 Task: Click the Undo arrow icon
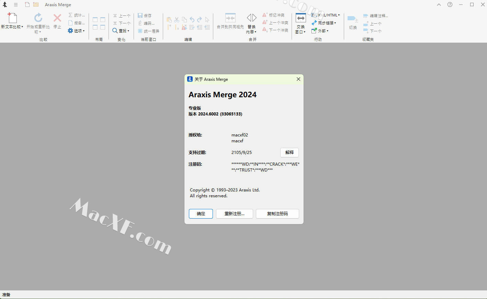coord(192,20)
